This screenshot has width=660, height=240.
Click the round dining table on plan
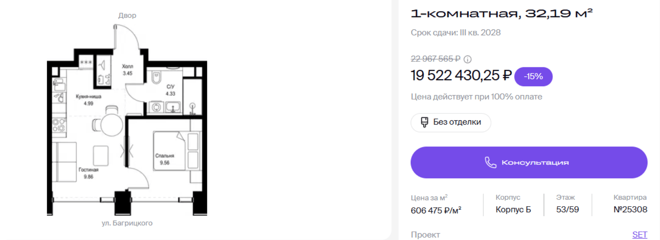point(112,125)
